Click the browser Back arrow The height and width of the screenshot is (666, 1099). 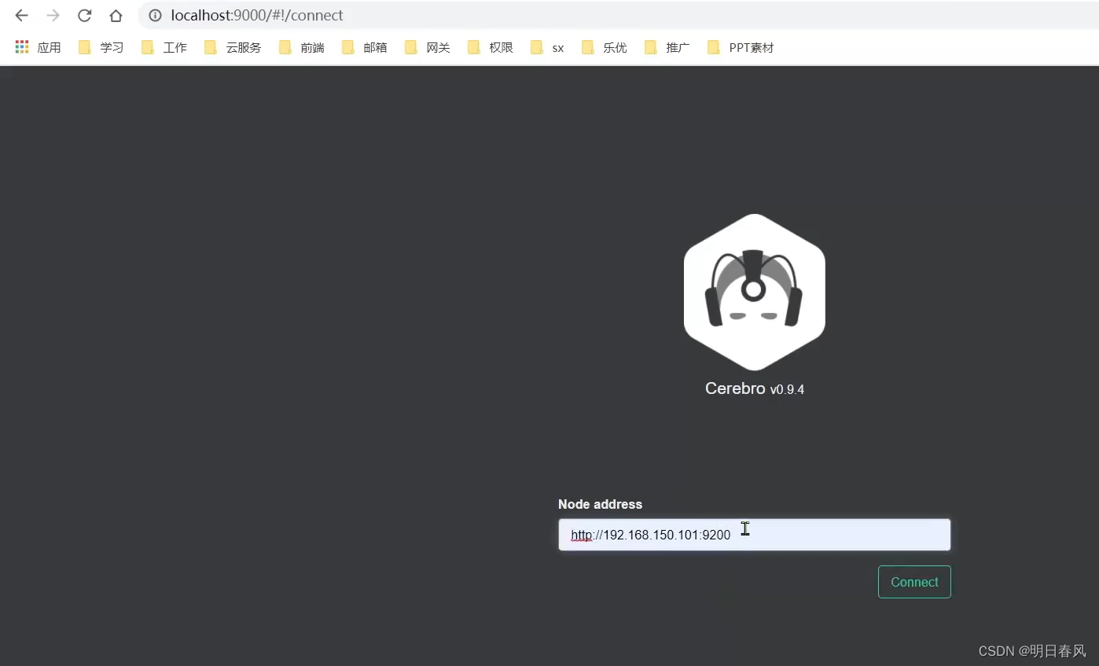(x=21, y=16)
